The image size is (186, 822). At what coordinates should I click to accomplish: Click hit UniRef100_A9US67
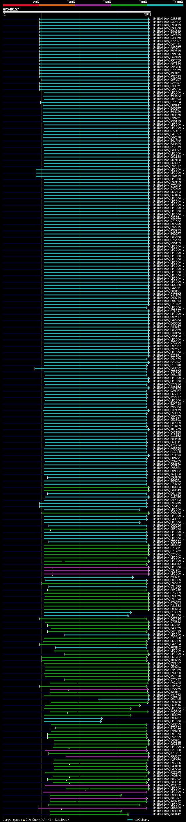(x=167, y=757)
